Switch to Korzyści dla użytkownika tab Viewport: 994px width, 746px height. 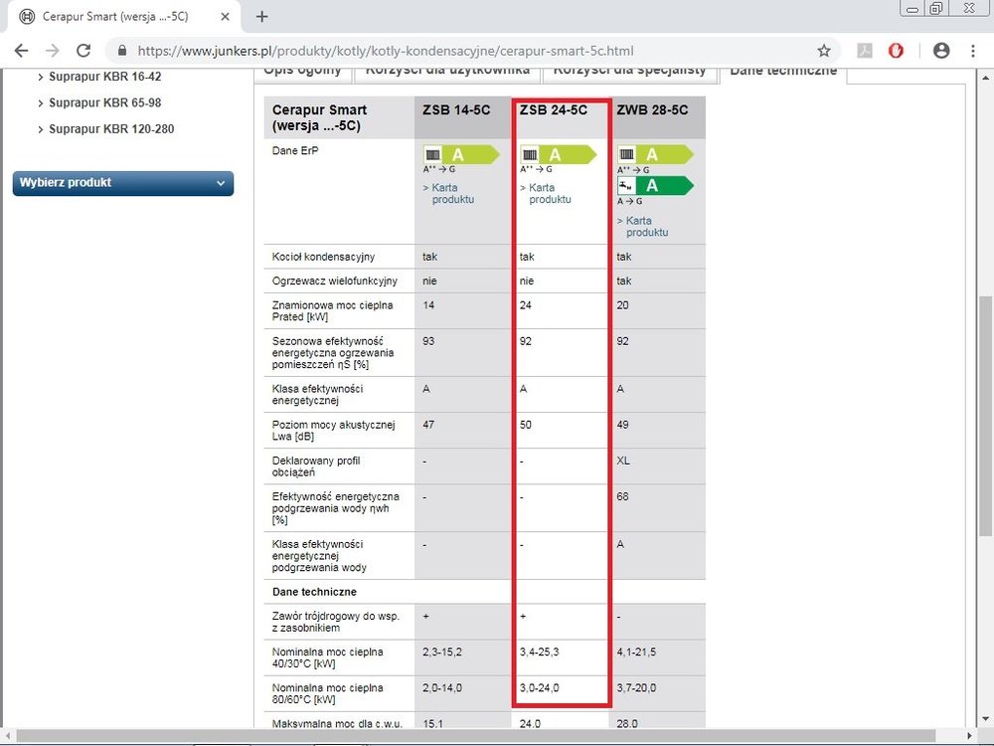point(450,70)
